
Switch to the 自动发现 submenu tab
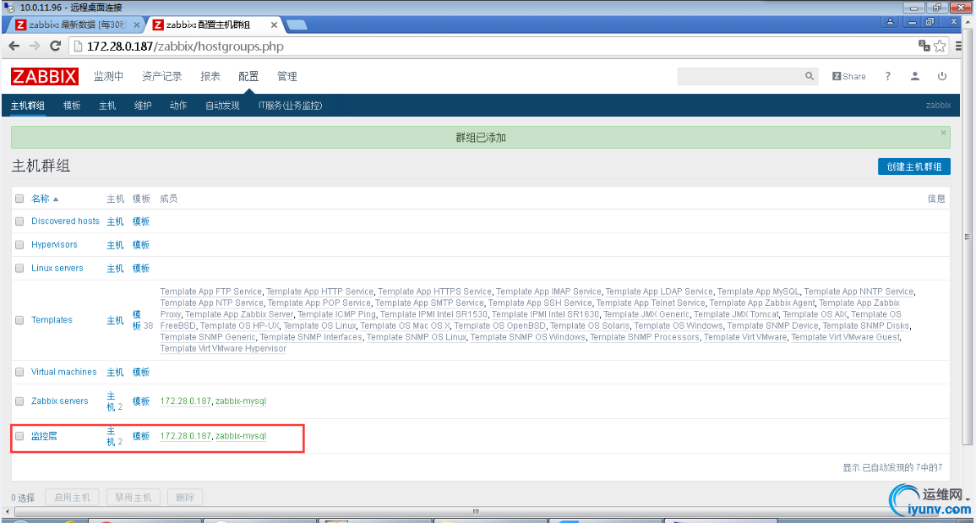click(222, 106)
